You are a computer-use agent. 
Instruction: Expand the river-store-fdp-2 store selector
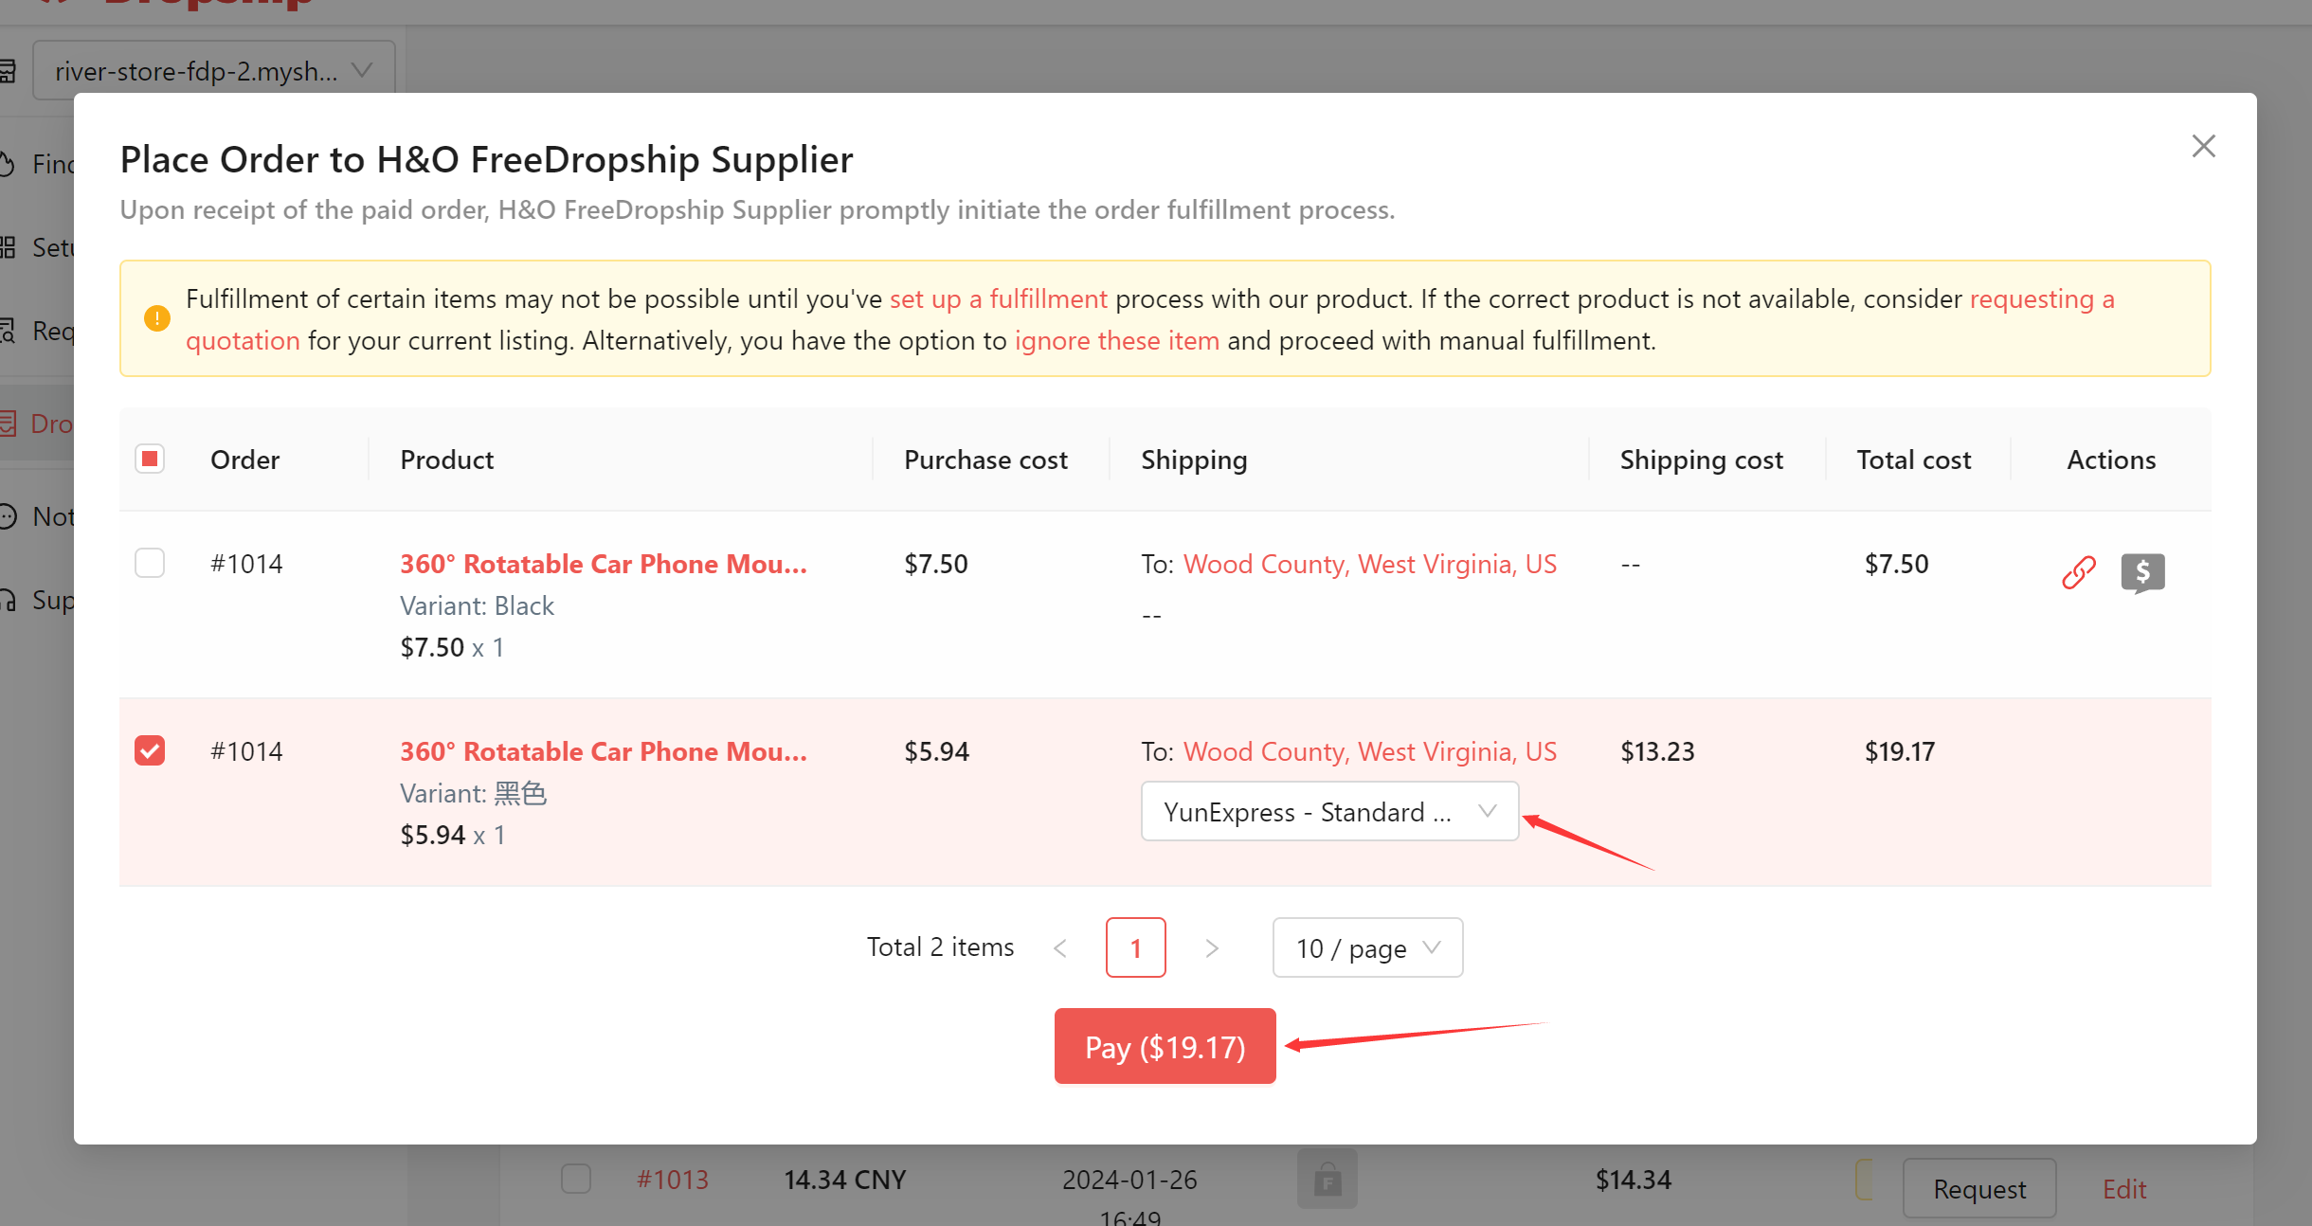213,70
